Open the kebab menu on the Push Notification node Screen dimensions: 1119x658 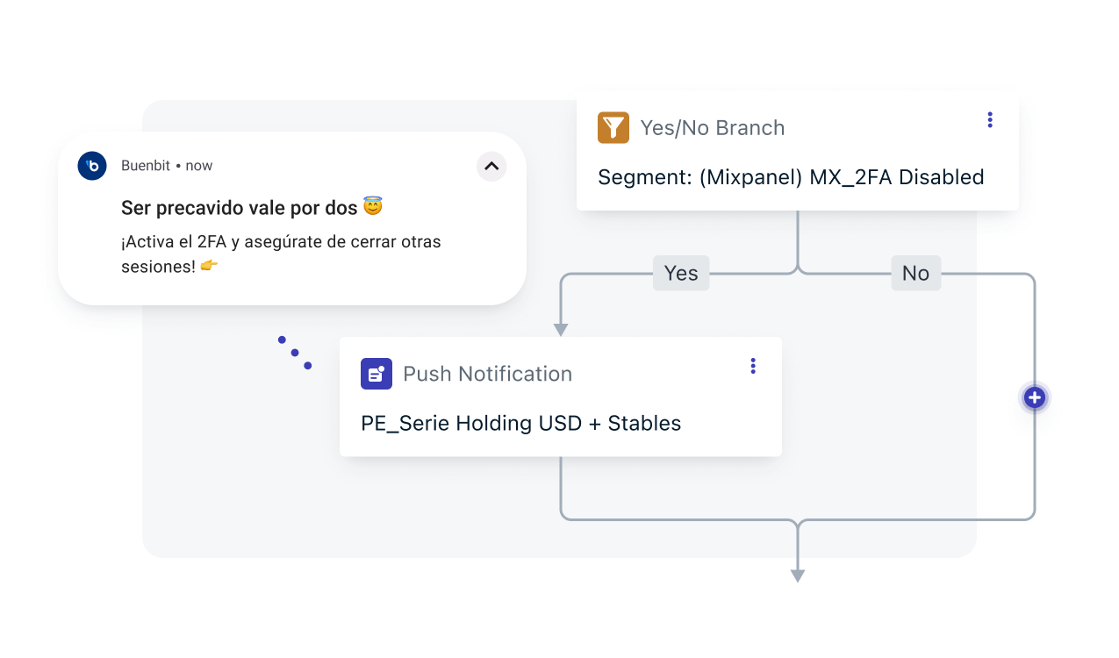click(x=752, y=366)
